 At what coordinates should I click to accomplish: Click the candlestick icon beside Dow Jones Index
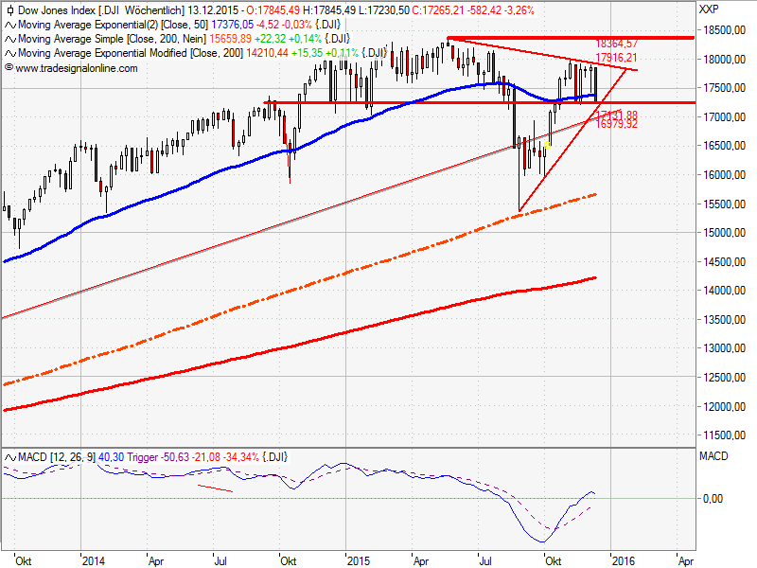coord(9,9)
